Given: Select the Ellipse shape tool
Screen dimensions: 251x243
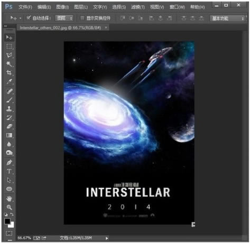Looking at the screenshot, I should point(9,189).
